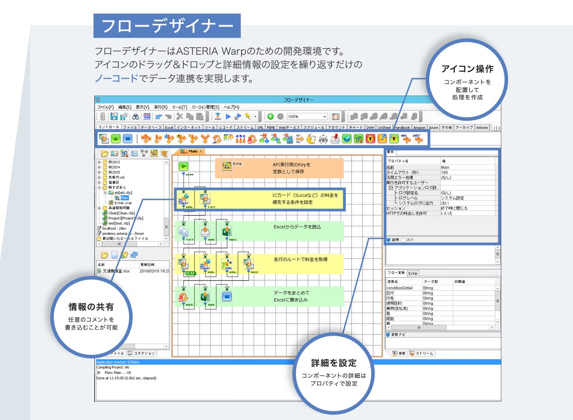Click the open folder icon above project tree
The image size is (573, 420).
pyautogui.click(x=105, y=153)
